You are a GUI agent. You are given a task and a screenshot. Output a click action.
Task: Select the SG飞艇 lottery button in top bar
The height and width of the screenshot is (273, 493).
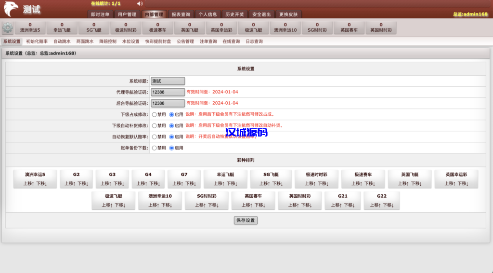(x=94, y=27)
